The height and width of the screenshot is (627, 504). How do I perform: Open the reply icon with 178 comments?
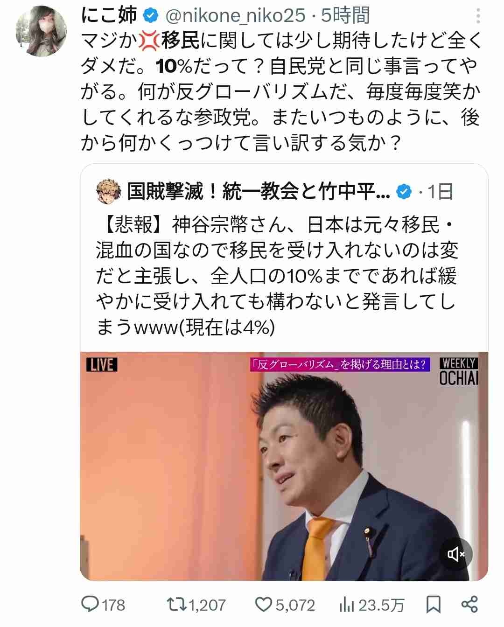[90, 605]
